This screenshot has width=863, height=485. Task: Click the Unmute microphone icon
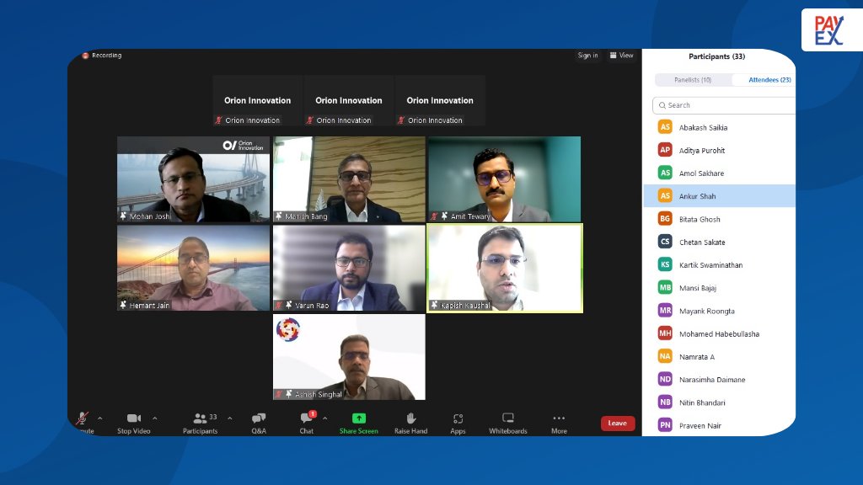[83, 418]
